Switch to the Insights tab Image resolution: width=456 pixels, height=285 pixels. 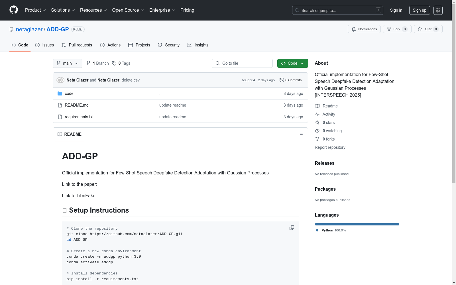[198, 45]
